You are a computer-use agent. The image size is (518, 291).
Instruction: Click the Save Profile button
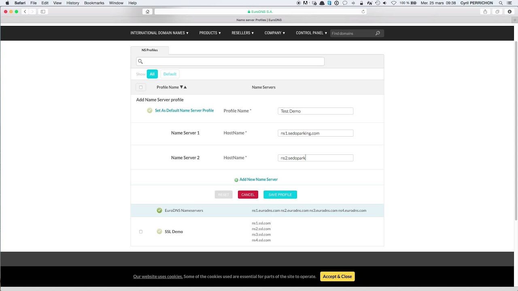pyautogui.click(x=280, y=195)
